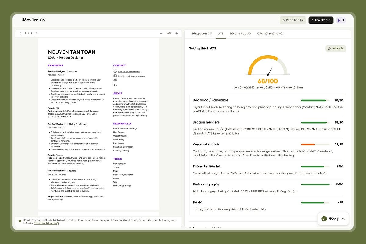Viewport: 366px width, 244px height.
Task: Click the 10/10 score value
Action: pyautogui.click(x=339, y=185)
